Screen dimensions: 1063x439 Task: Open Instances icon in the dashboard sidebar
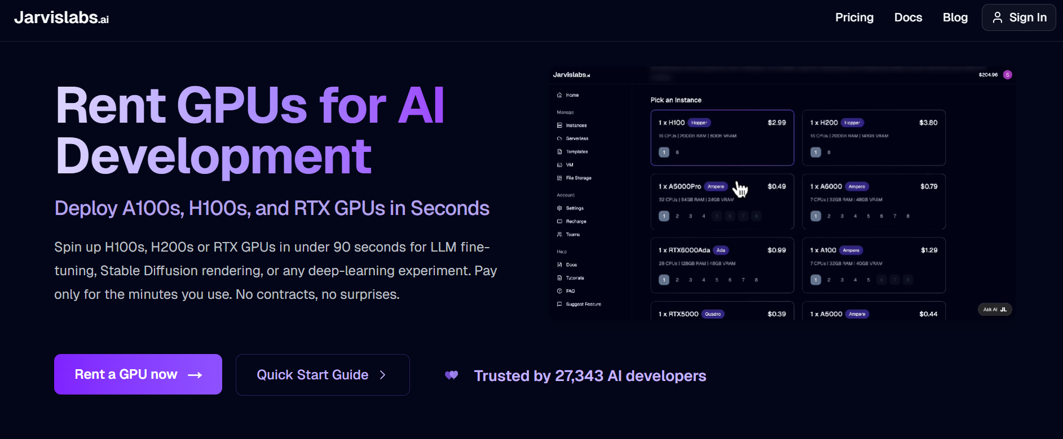coord(559,126)
